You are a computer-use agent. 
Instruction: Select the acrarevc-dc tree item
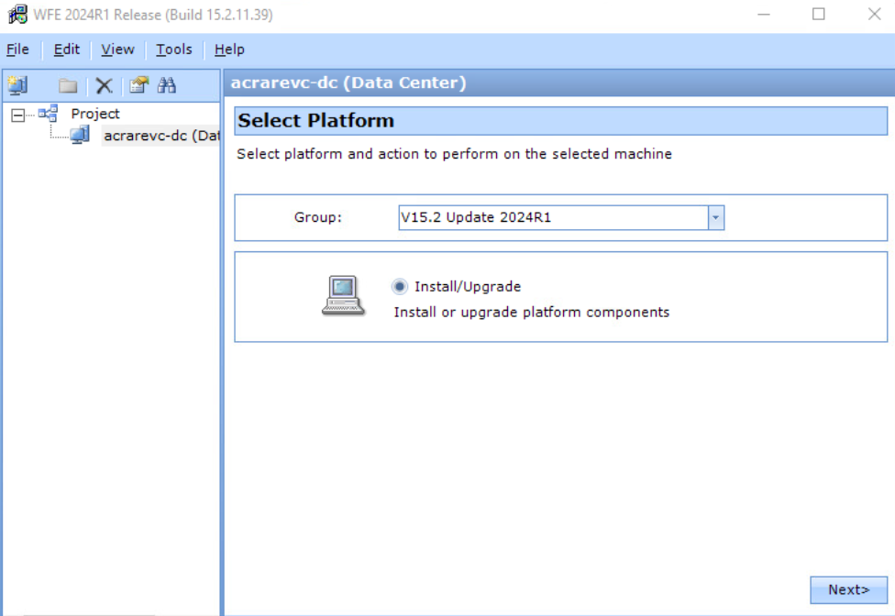[x=160, y=136]
